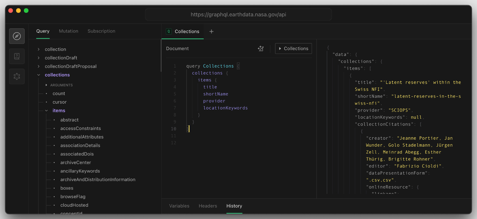Toggle the associatedDois field bullet
The height and width of the screenshot is (219, 477).
[x=54, y=154]
